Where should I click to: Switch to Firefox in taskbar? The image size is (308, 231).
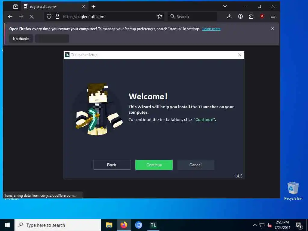pos(124,225)
